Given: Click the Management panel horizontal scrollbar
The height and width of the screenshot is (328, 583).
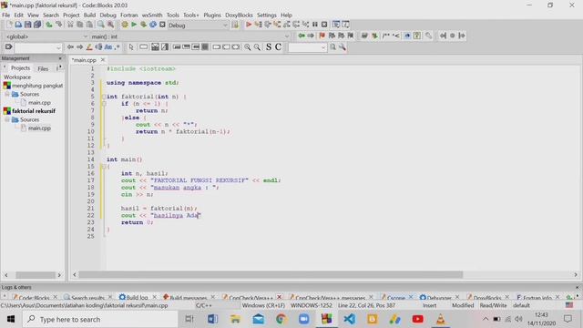Looking at the screenshot, I should click(35, 275).
